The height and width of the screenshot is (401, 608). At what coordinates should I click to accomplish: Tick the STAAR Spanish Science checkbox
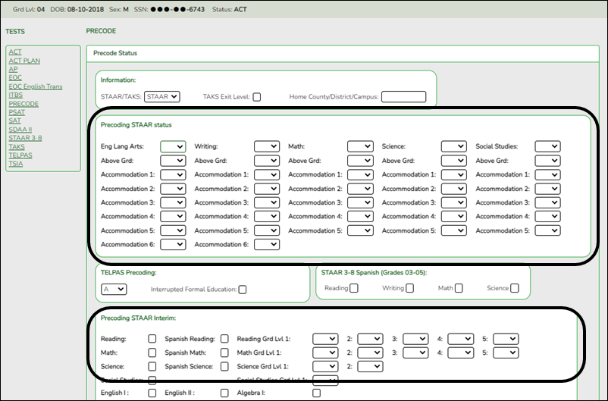click(x=515, y=288)
